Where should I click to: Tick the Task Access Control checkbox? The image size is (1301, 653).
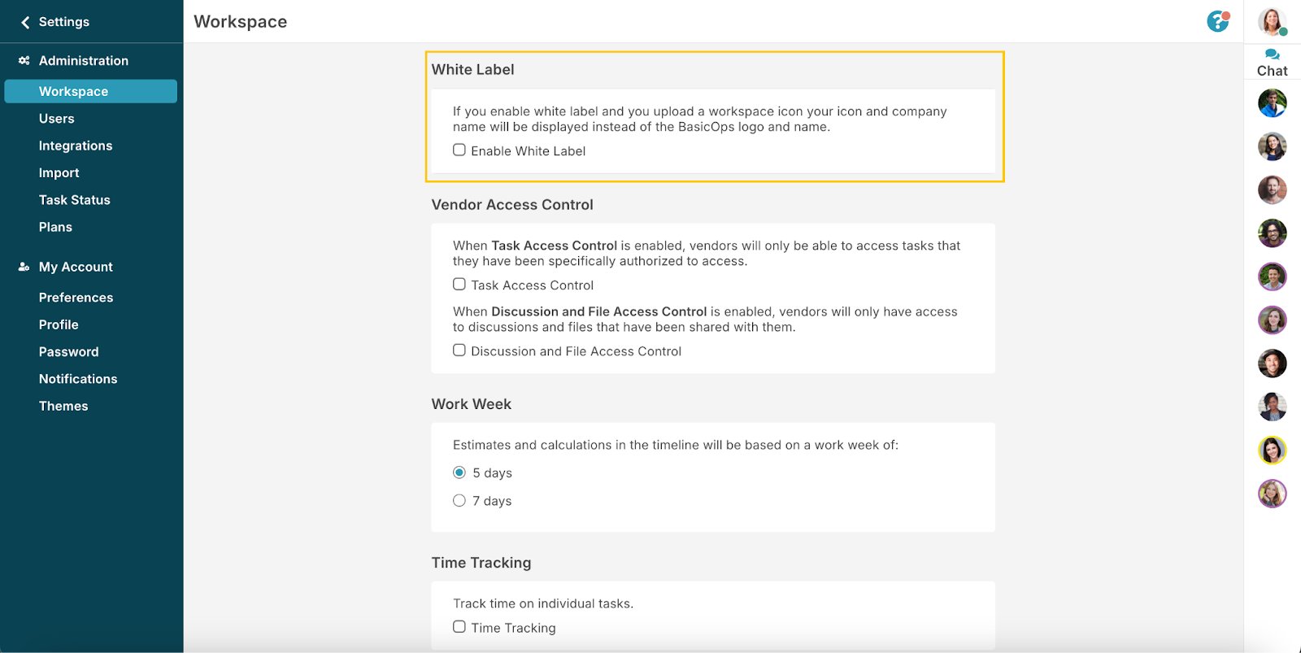click(x=459, y=285)
